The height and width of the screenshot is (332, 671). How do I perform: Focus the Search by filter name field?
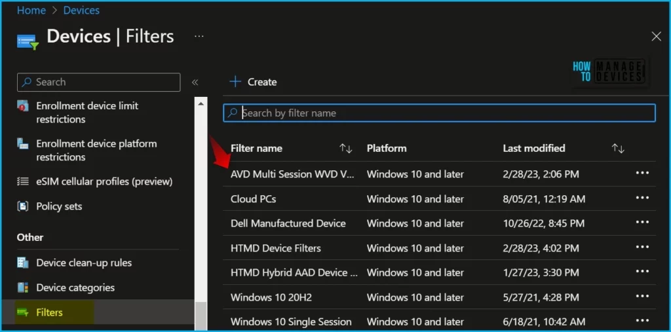[x=439, y=113]
